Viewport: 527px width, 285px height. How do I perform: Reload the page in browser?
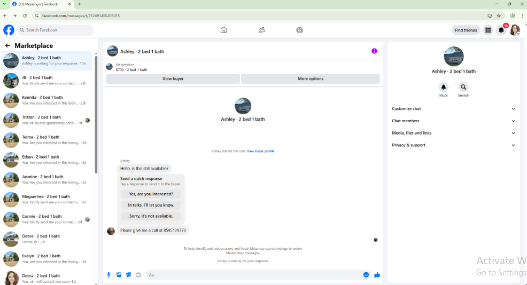pos(25,16)
